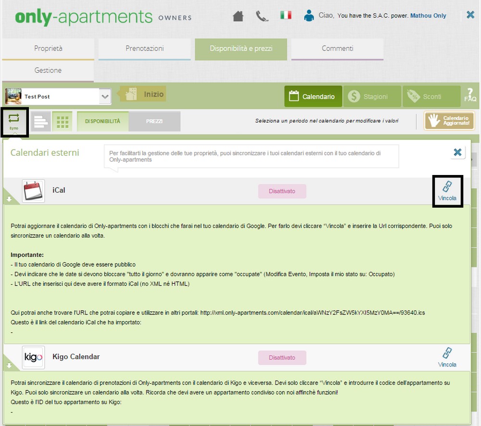Click the phone contact icon

pyautogui.click(x=262, y=16)
